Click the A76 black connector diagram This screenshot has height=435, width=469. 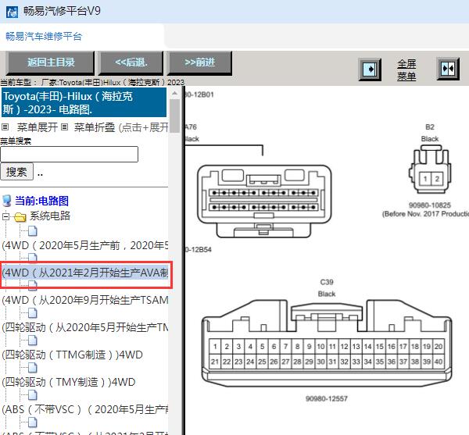(264, 201)
